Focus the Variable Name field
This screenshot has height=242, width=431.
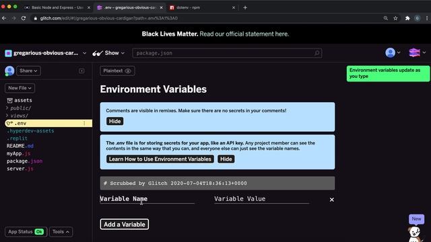(147, 199)
